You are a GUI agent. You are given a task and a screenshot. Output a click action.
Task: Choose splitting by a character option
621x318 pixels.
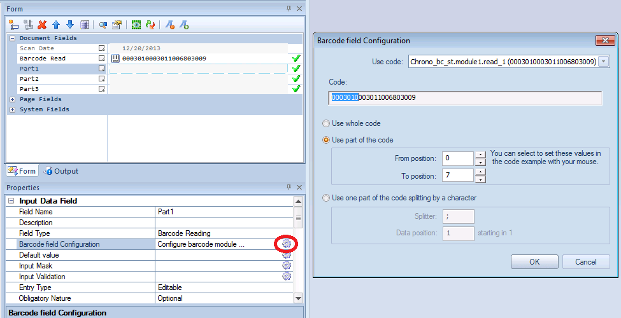(327, 198)
